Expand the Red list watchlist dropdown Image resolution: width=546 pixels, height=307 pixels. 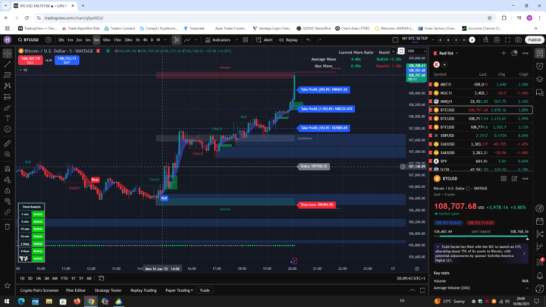pyautogui.click(x=457, y=53)
